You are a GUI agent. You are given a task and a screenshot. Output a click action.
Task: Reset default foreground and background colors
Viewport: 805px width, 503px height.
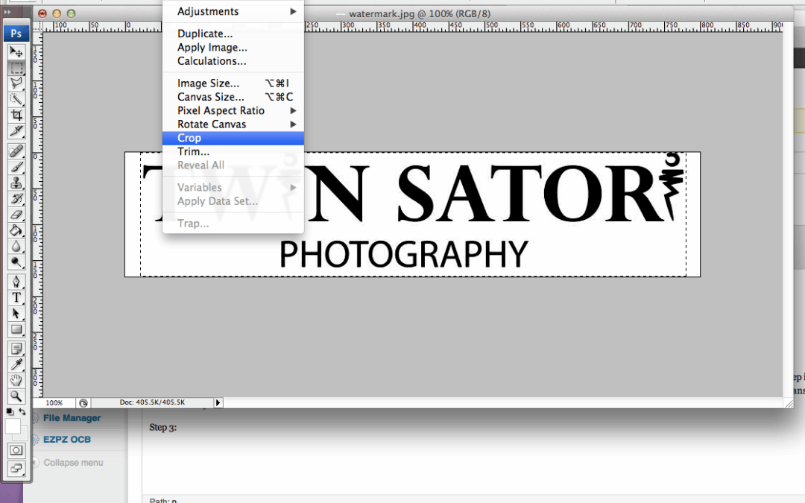[x=10, y=411]
